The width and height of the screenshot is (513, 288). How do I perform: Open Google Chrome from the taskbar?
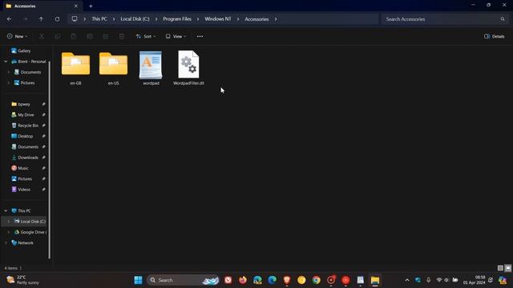click(316, 280)
